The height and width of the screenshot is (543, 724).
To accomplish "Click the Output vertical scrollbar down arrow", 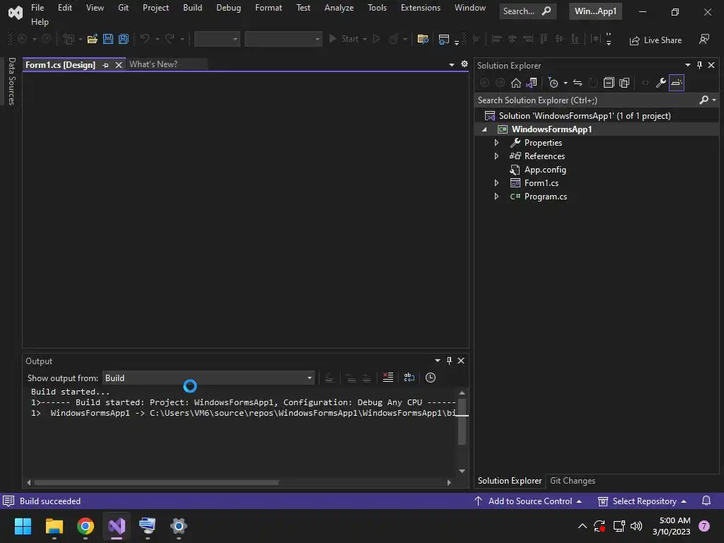I will click(462, 471).
